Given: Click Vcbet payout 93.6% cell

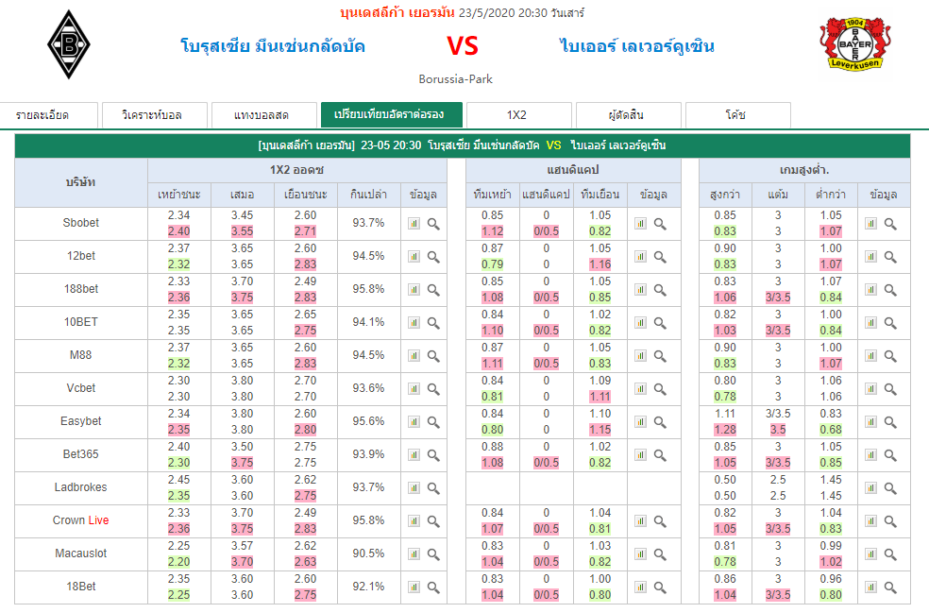Looking at the screenshot, I should click(368, 388).
